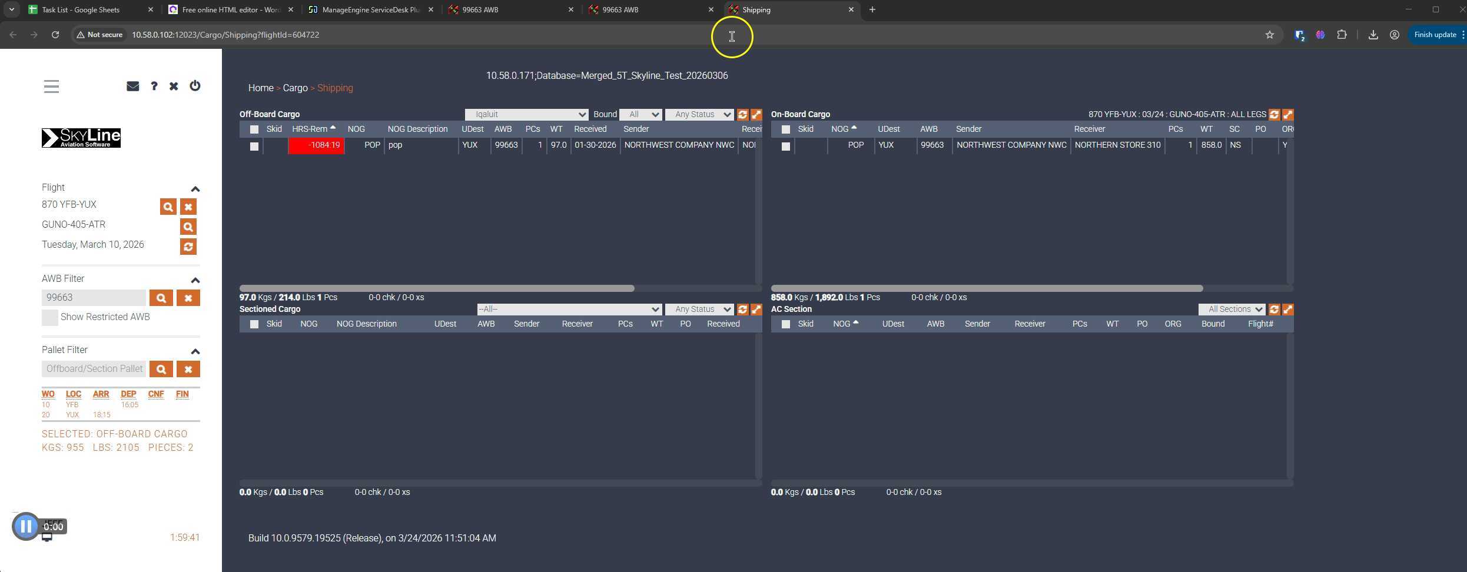Collapse the Pallet Filter section
Screen dimensions: 1467x572
click(x=195, y=351)
